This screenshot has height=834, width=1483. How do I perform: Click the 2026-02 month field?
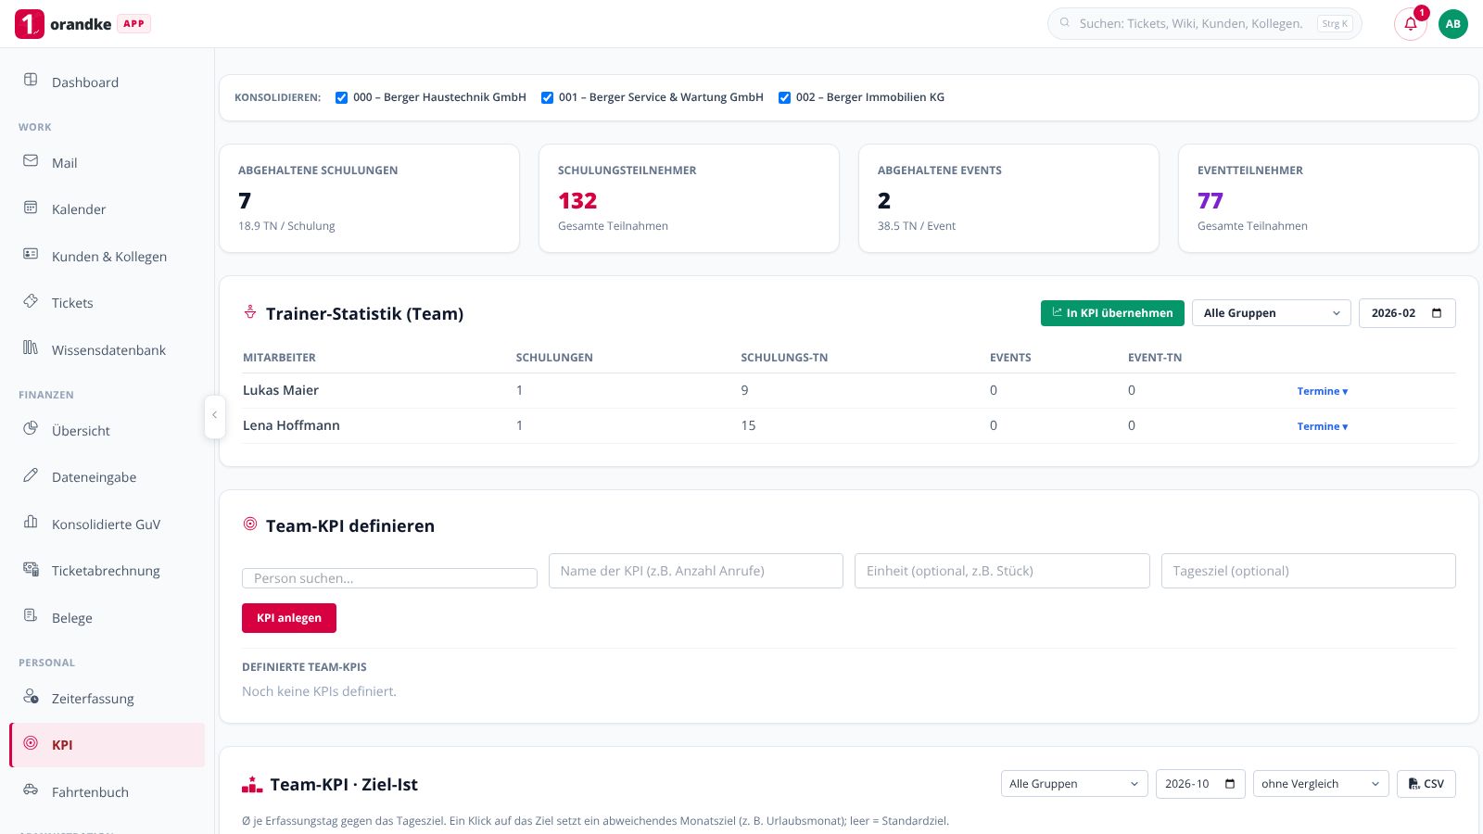pos(1407,313)
